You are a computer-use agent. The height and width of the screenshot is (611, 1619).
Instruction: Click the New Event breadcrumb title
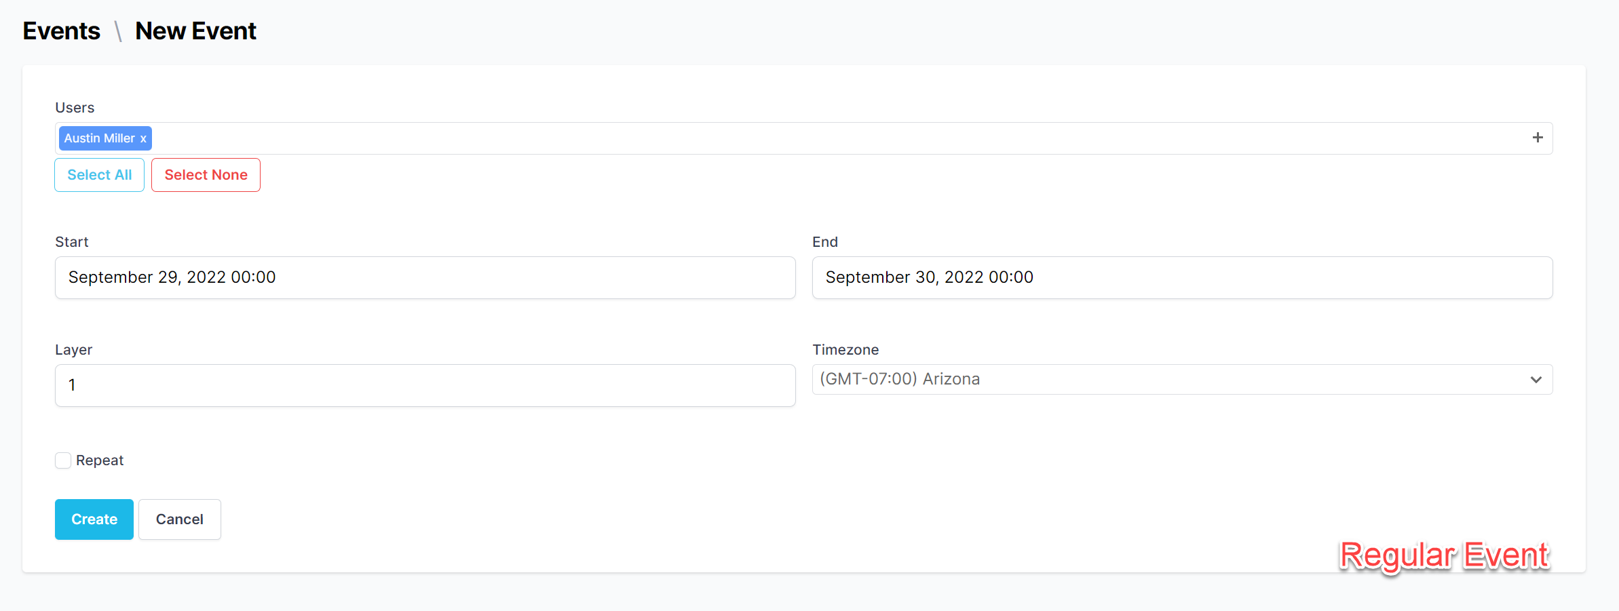tap(195, 31)
